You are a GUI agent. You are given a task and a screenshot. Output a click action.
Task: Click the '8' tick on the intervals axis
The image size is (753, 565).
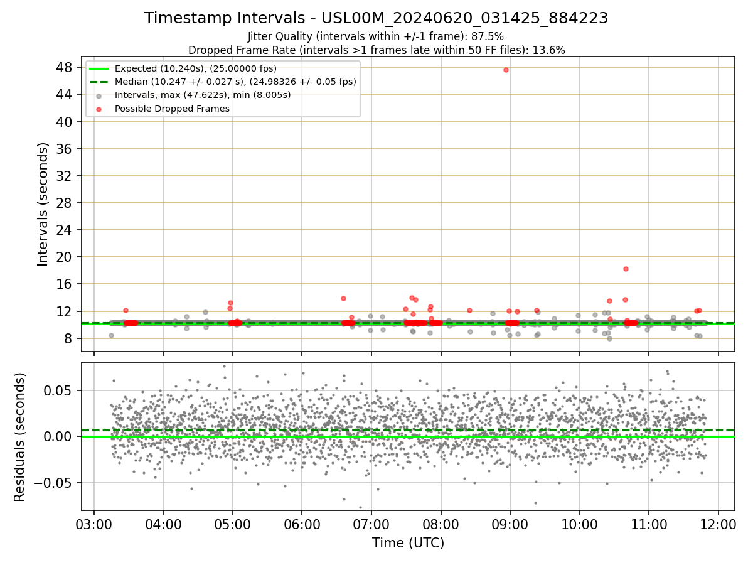[68, 338]
